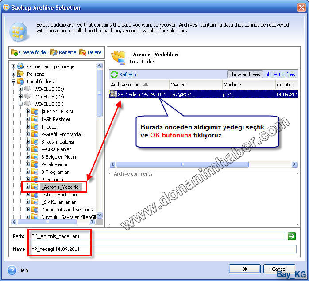Click the Personal folder icon
The height and width of the screenshot is (281, 309).
(20, 74)
